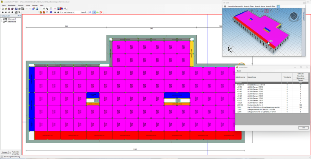Screen dimensions: 311x159
Task: Click the magnifier zoom icon in top toolbar
Action: click(x=66, y=9)
